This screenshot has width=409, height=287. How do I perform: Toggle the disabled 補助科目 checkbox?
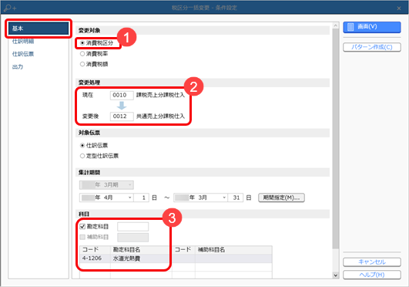coord(82,237)
